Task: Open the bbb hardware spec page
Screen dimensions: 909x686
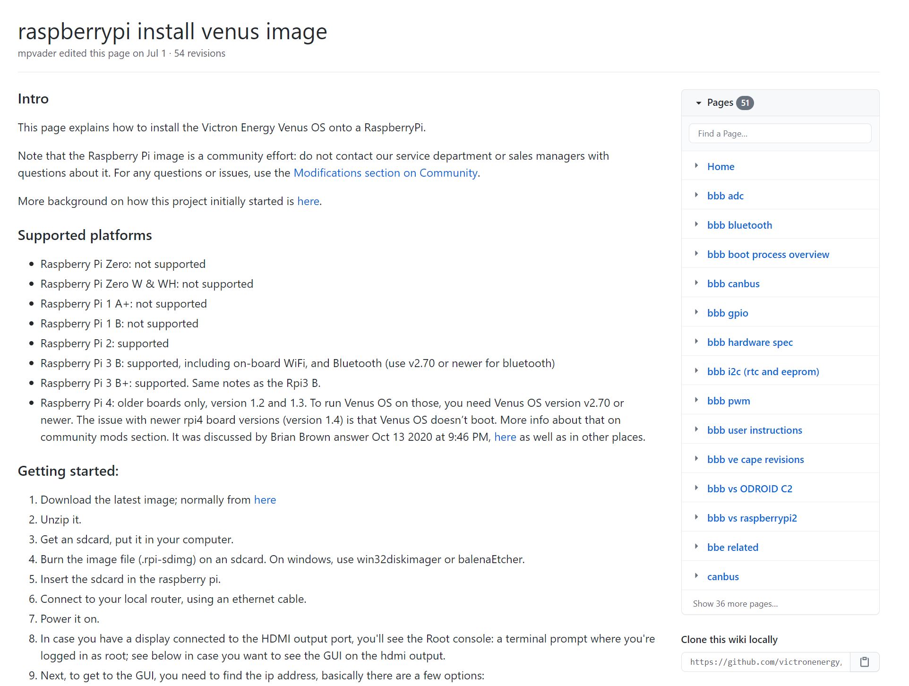Action: (750, 342)
